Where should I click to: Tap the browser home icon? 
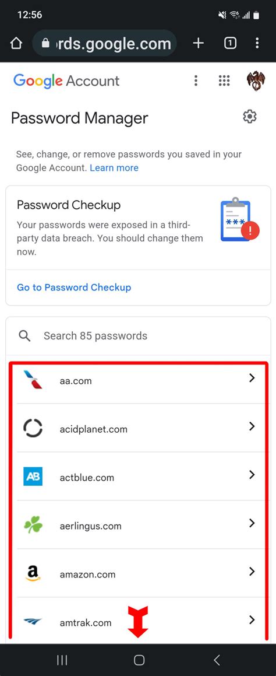tap(16, 43)
